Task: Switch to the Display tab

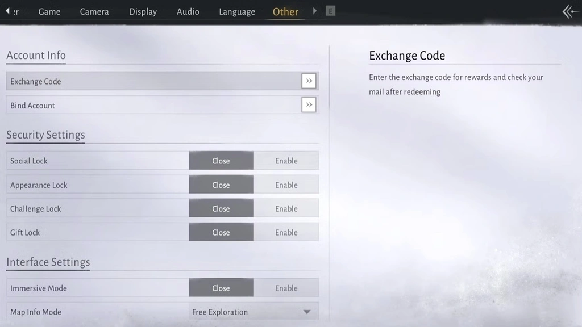Action: pos(142,11)
